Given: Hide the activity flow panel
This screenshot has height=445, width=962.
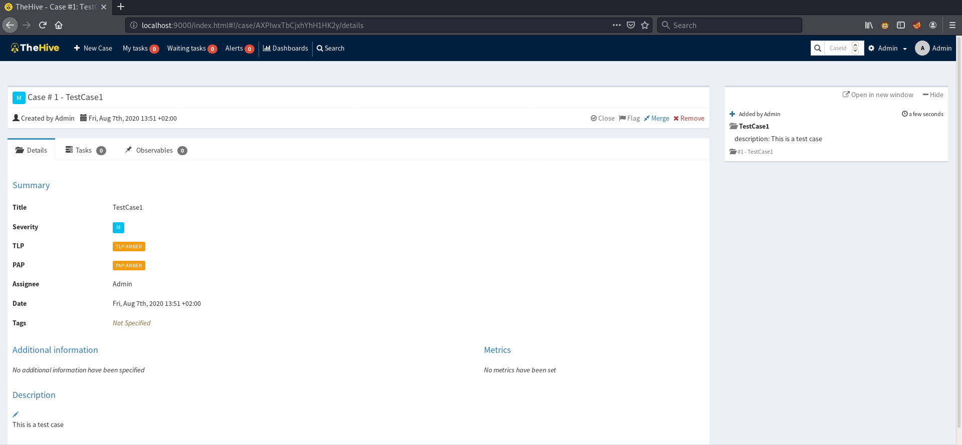Looking at the screenshot, I should point(933,95).
